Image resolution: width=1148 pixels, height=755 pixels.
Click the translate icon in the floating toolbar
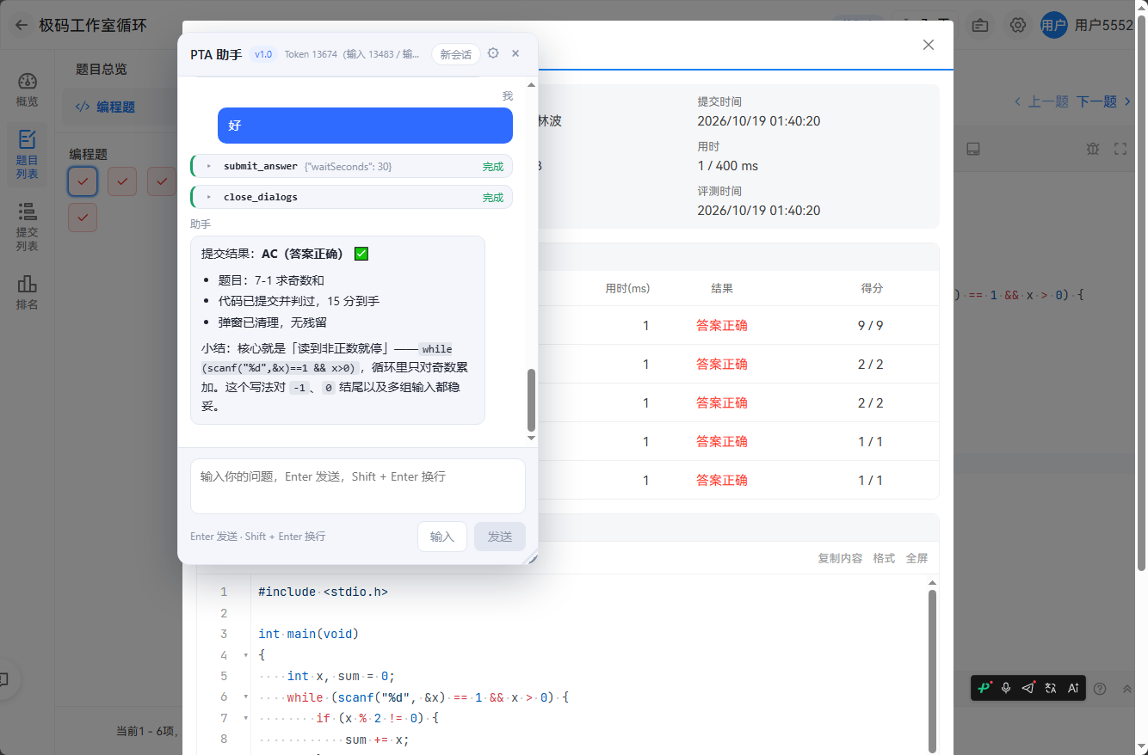tap(1051, 688)
